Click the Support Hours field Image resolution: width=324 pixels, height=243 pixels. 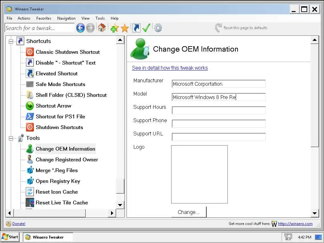click(219, 110)
